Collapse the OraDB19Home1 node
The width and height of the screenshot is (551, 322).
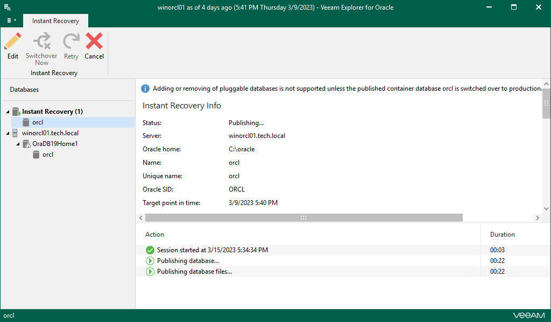[x=18, y=144]
